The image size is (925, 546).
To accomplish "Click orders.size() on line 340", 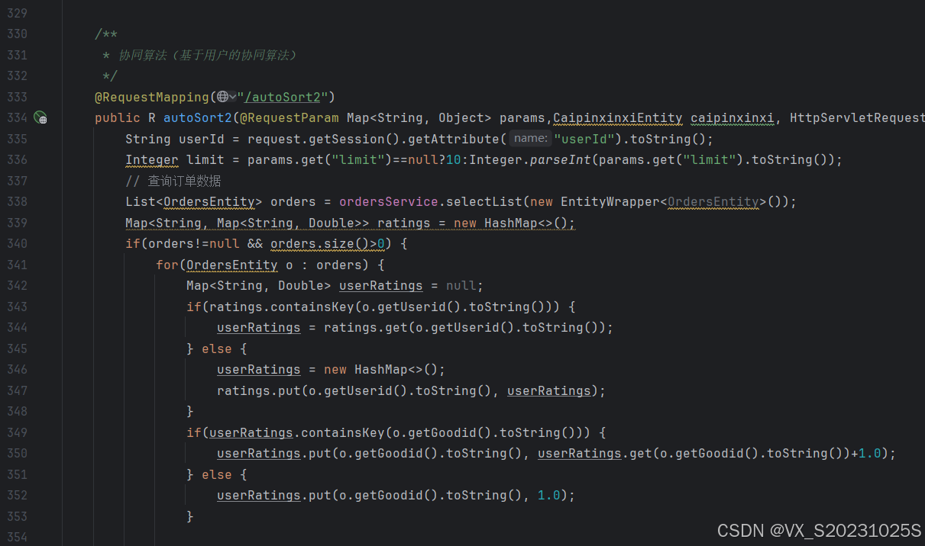I will [324, 243].
